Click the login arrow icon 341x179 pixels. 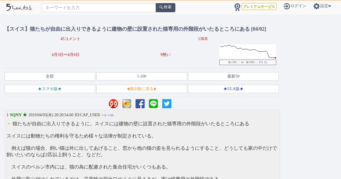pyautogui.click(x=287, y=6)
